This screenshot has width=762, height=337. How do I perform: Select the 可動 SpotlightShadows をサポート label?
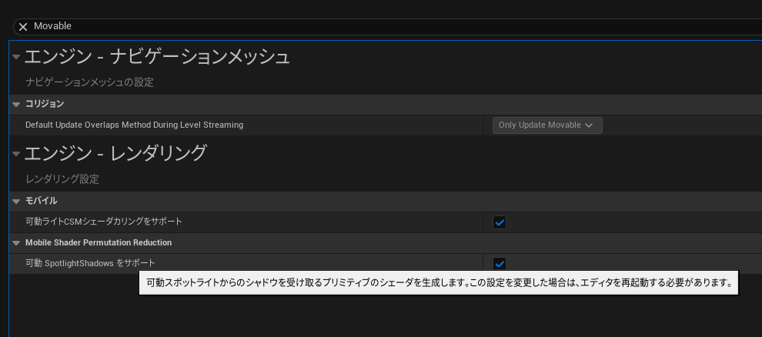tap(90, 263)
